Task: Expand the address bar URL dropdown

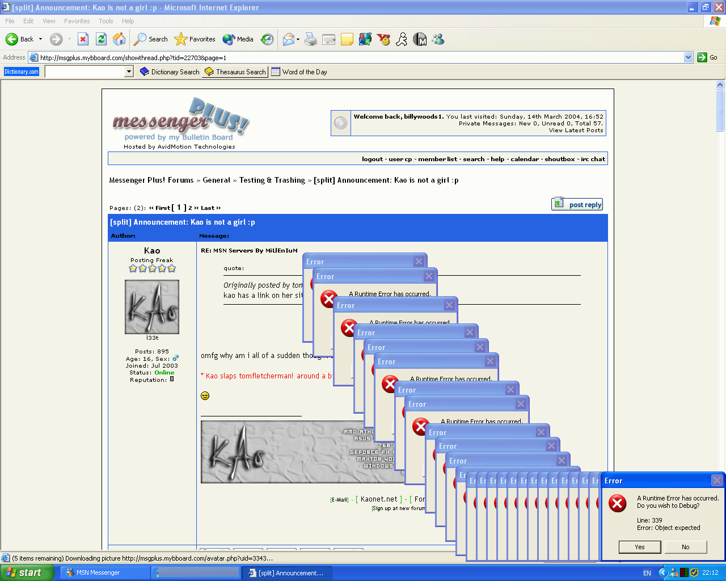Action: 689,57
